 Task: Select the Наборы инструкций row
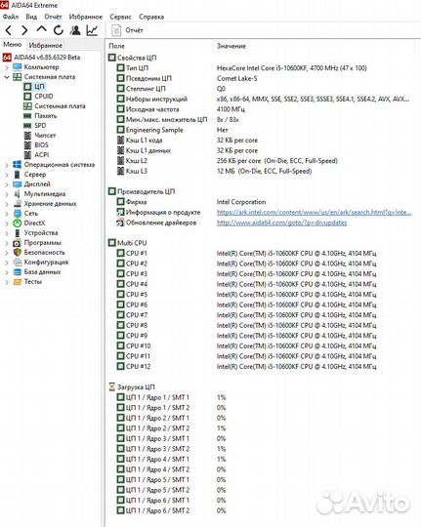tap(263, 99)
